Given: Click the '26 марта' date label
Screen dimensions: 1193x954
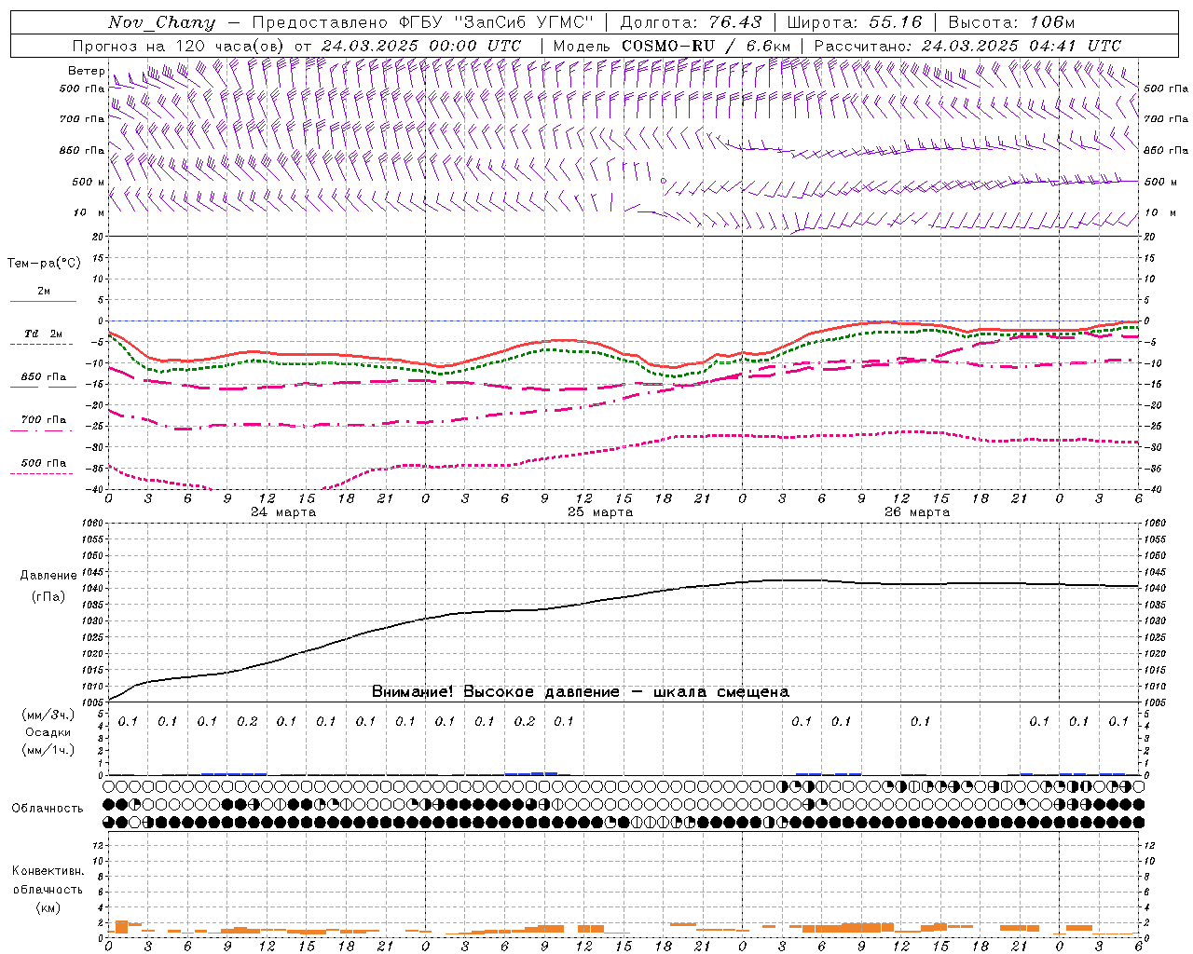Looking at the screenshot, I should (917, 512).
